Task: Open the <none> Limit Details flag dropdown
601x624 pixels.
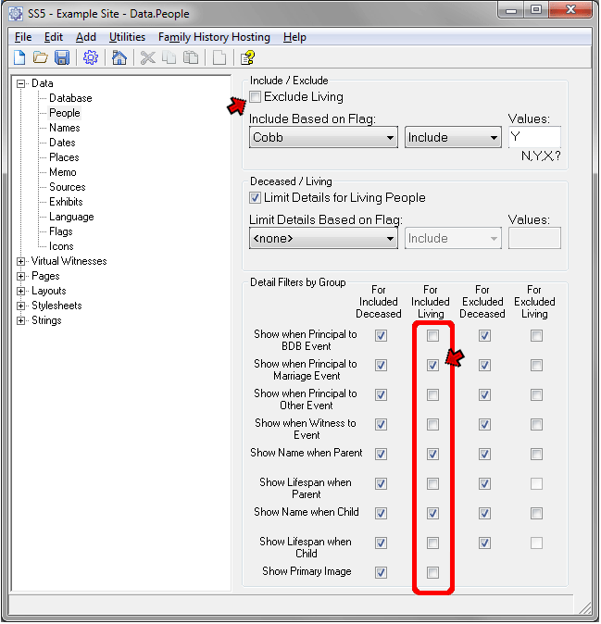Action: point(323,238)
